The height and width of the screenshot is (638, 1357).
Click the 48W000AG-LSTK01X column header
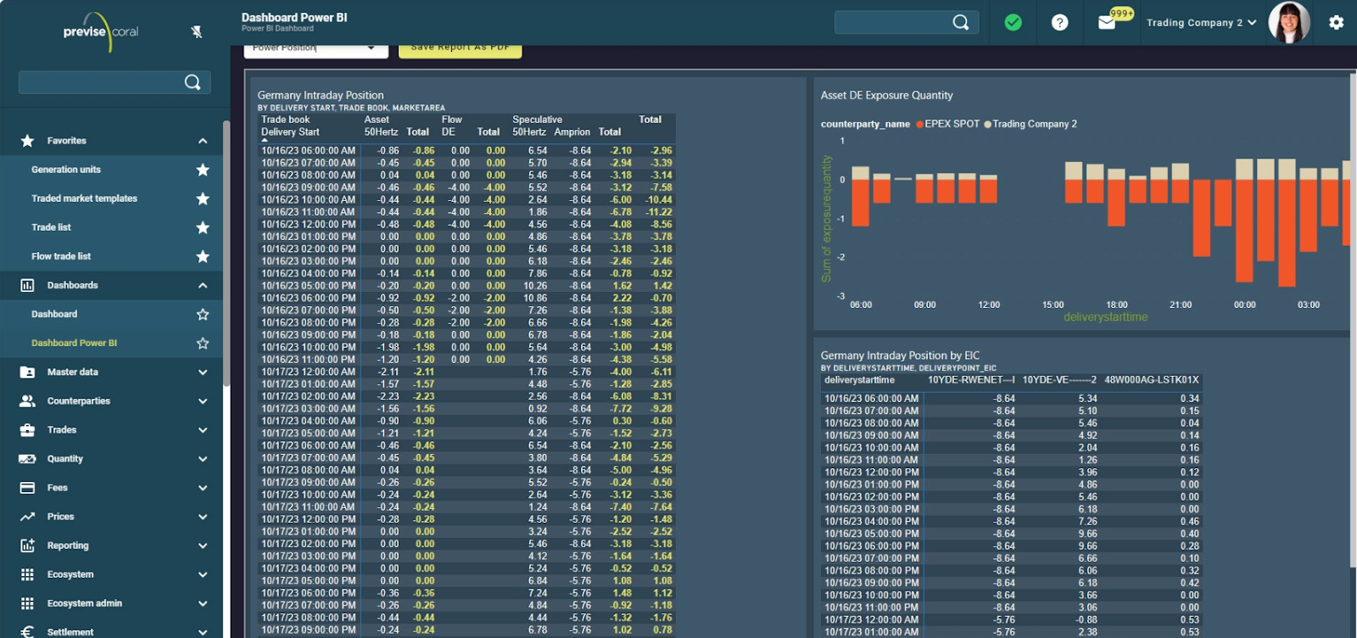1152,380
